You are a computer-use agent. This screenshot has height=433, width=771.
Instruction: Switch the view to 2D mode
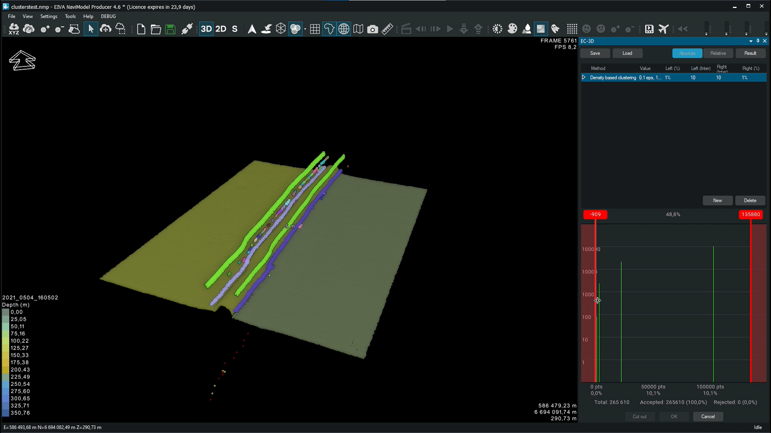[x=220, y=29]
